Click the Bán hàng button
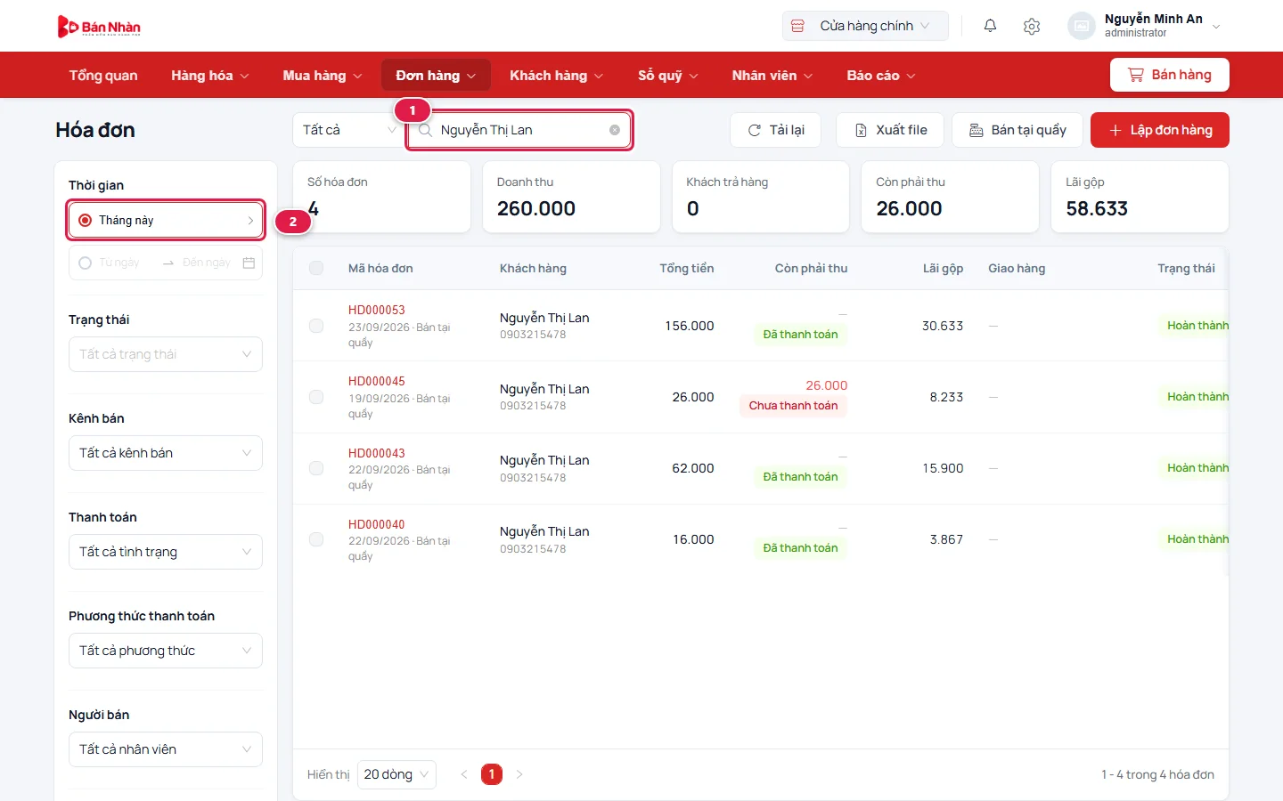The width and height of the screenshot is (1283, 801). pos(1170,75)
